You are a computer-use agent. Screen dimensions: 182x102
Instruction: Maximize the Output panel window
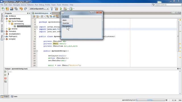178,69
